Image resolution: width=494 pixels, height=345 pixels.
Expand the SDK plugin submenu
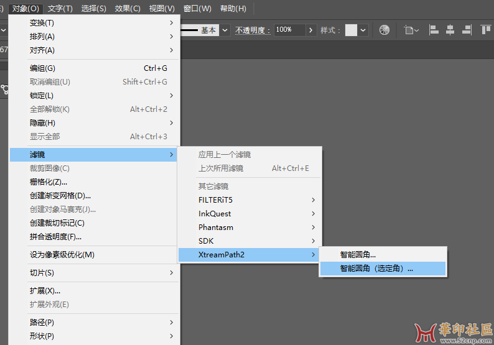coord(249,241)
